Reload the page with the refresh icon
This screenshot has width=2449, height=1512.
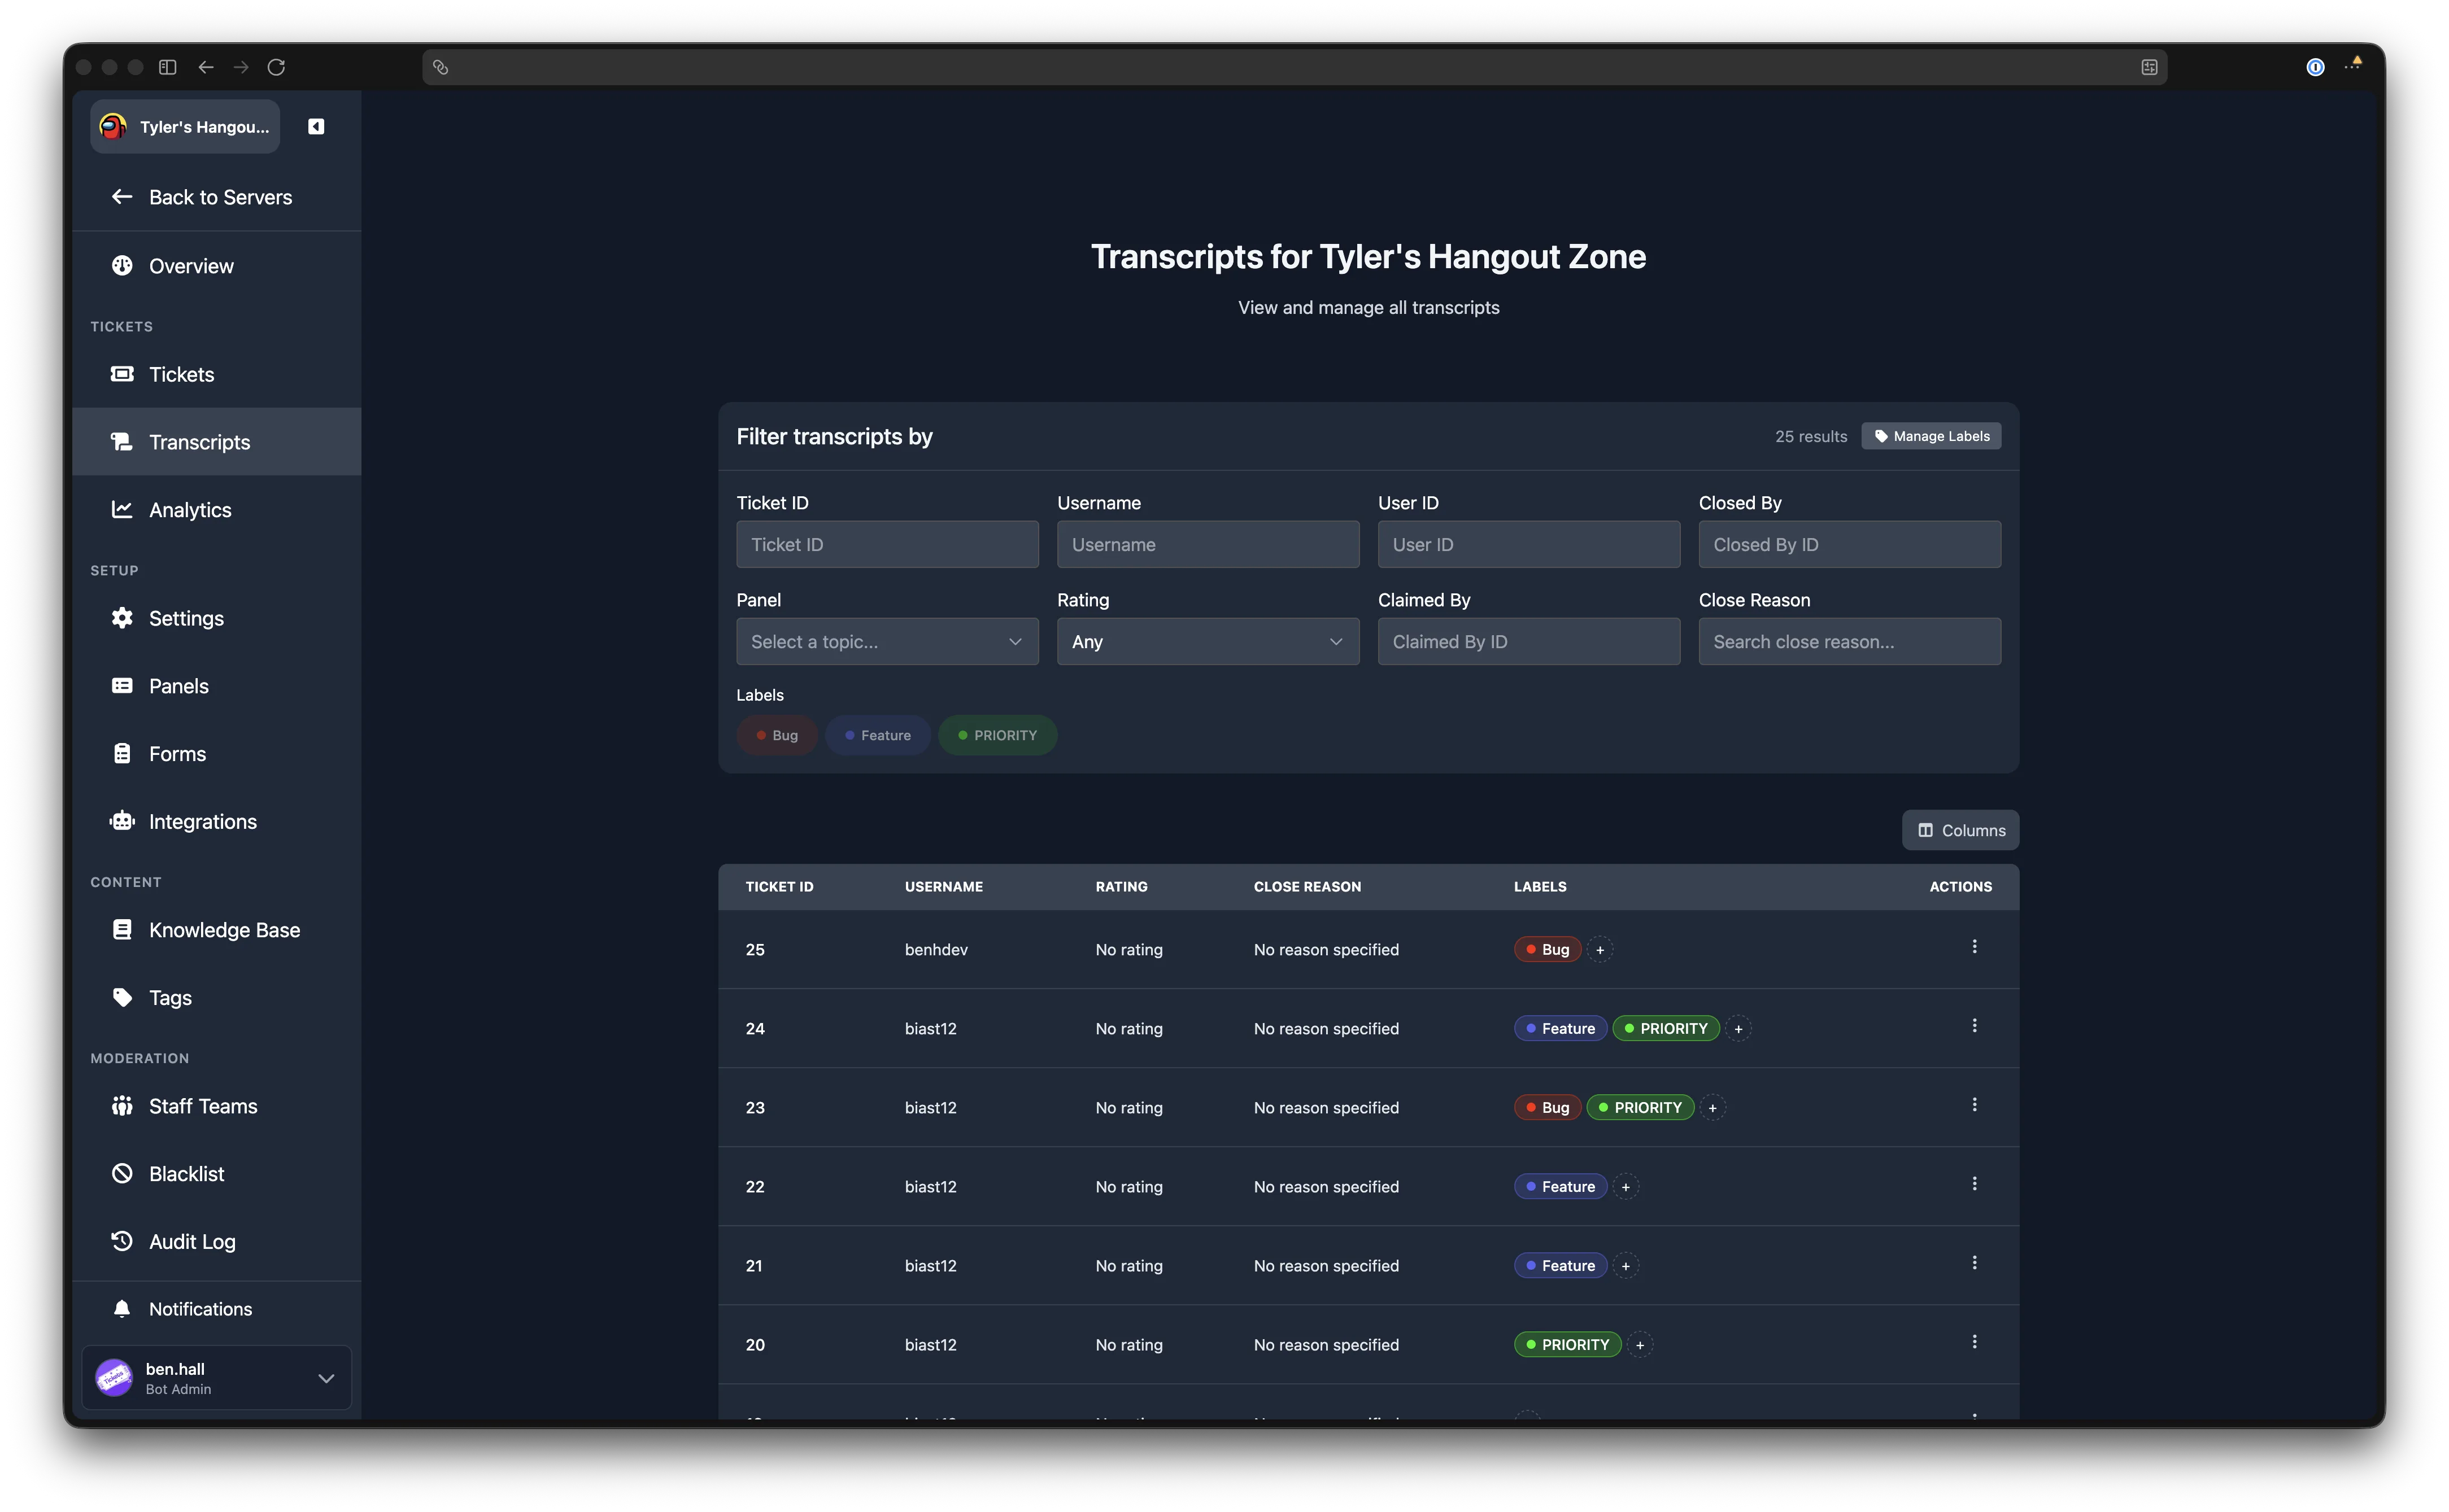(276, 67)
